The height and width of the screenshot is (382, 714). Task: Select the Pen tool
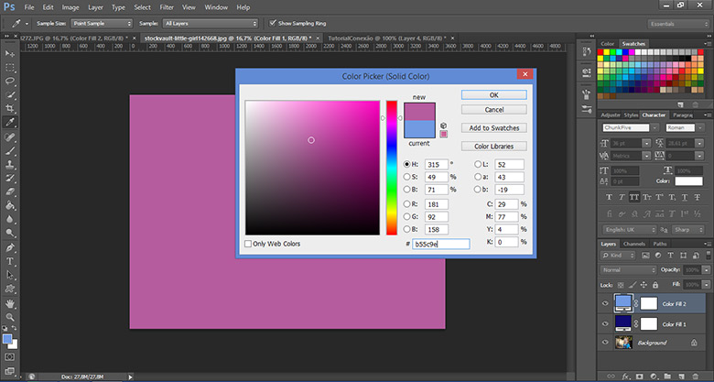[x=10, y=246]
